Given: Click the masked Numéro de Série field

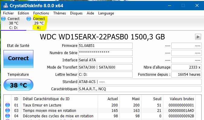Looking at the screenshot, I should (105, 53).
